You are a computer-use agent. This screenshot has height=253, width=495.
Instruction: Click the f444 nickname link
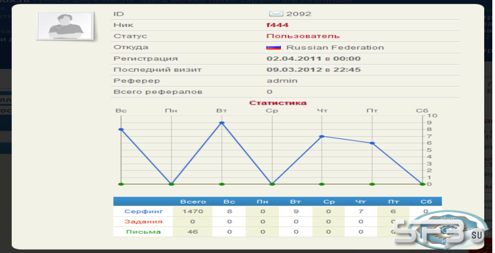click(278, 25)
